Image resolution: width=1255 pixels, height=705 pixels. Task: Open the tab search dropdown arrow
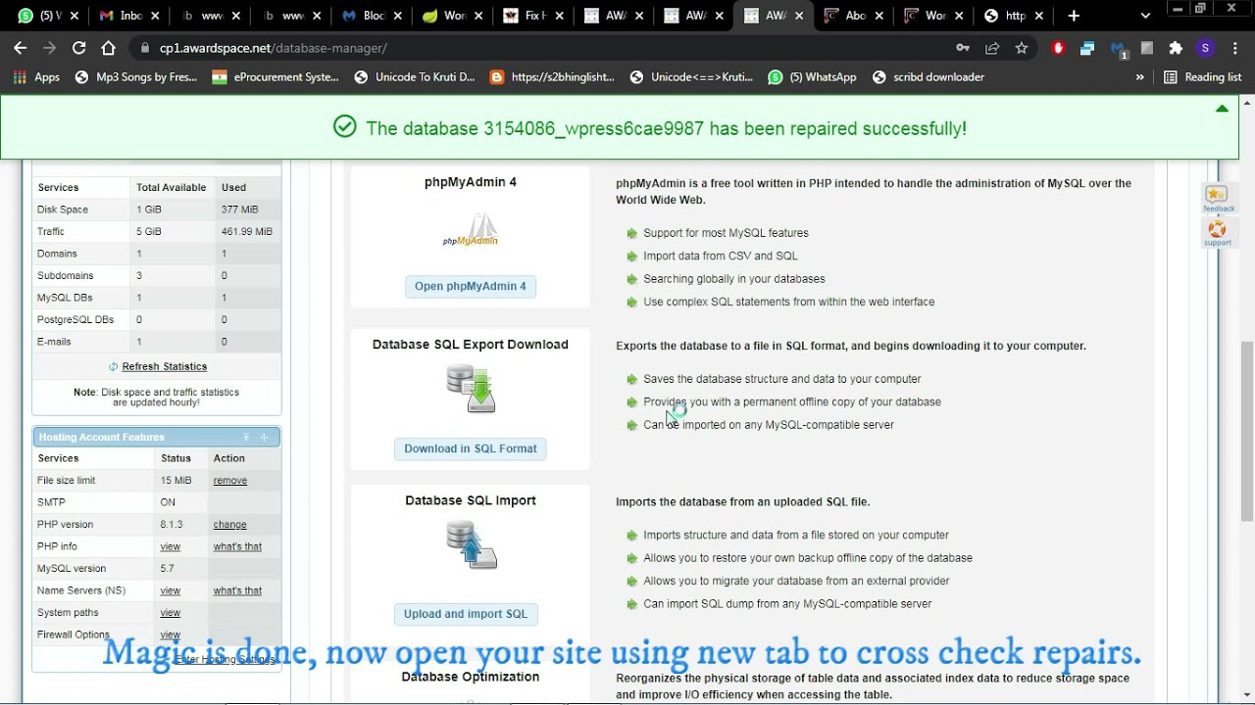1145,16
